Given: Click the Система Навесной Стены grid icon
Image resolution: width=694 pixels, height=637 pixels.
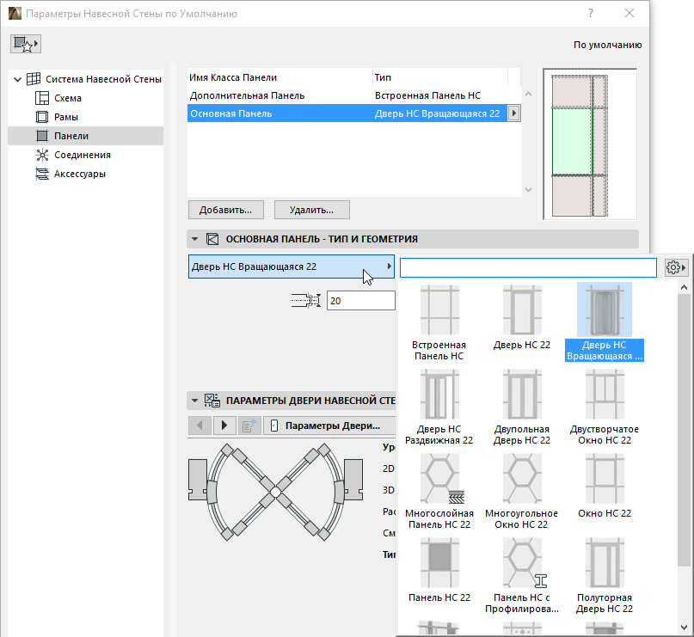Looking at the screenshot, I should click(34, 79).
